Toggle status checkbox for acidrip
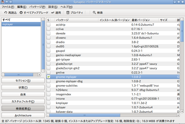Screen dimensions: 185x124 click(49, 25)
